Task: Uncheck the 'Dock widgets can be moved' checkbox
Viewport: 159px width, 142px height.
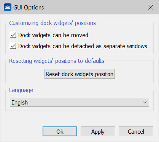Action: [x=13, y=35]
